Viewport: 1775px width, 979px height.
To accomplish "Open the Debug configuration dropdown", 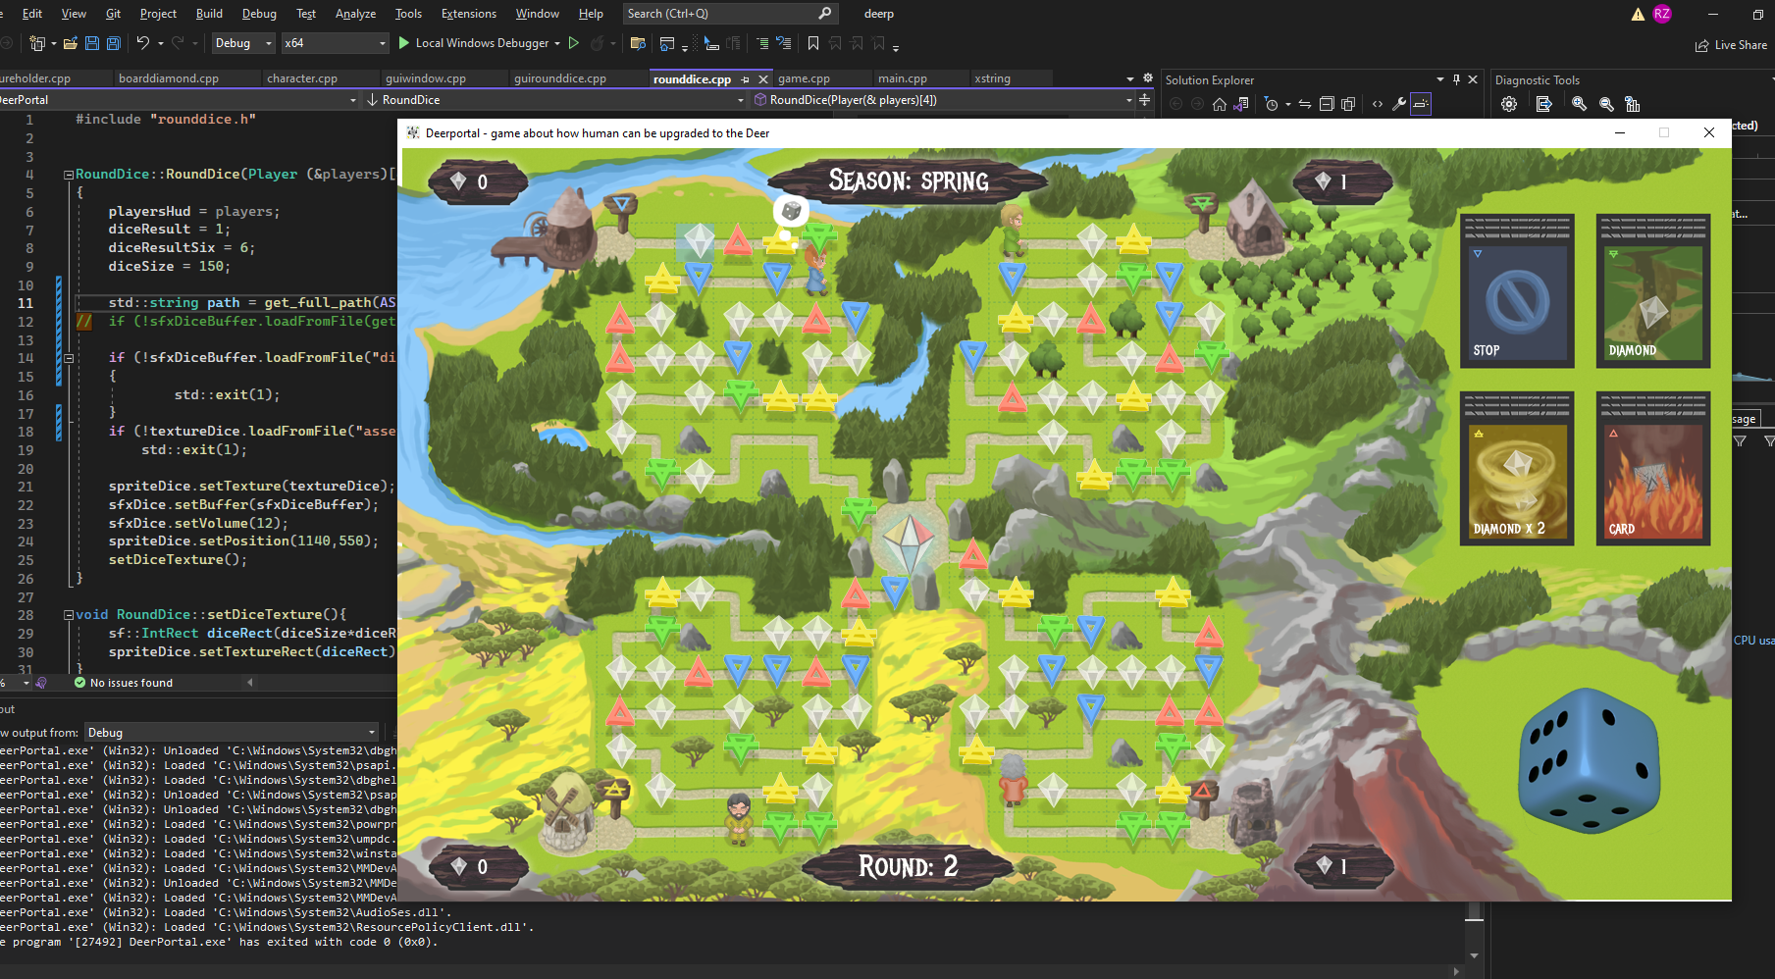I will (242, 43).
